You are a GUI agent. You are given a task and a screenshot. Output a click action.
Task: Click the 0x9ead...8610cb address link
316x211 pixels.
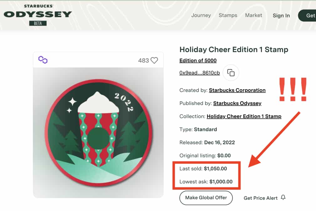coord(199,73)
